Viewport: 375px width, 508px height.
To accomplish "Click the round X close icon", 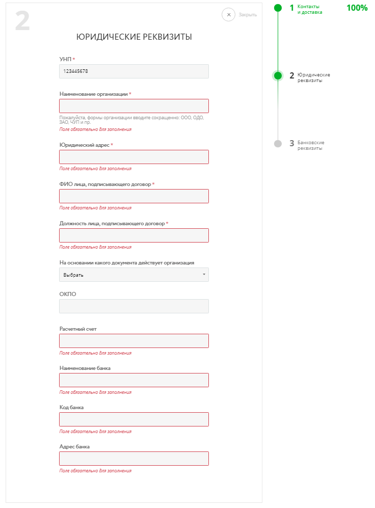I will click(229, 15).
